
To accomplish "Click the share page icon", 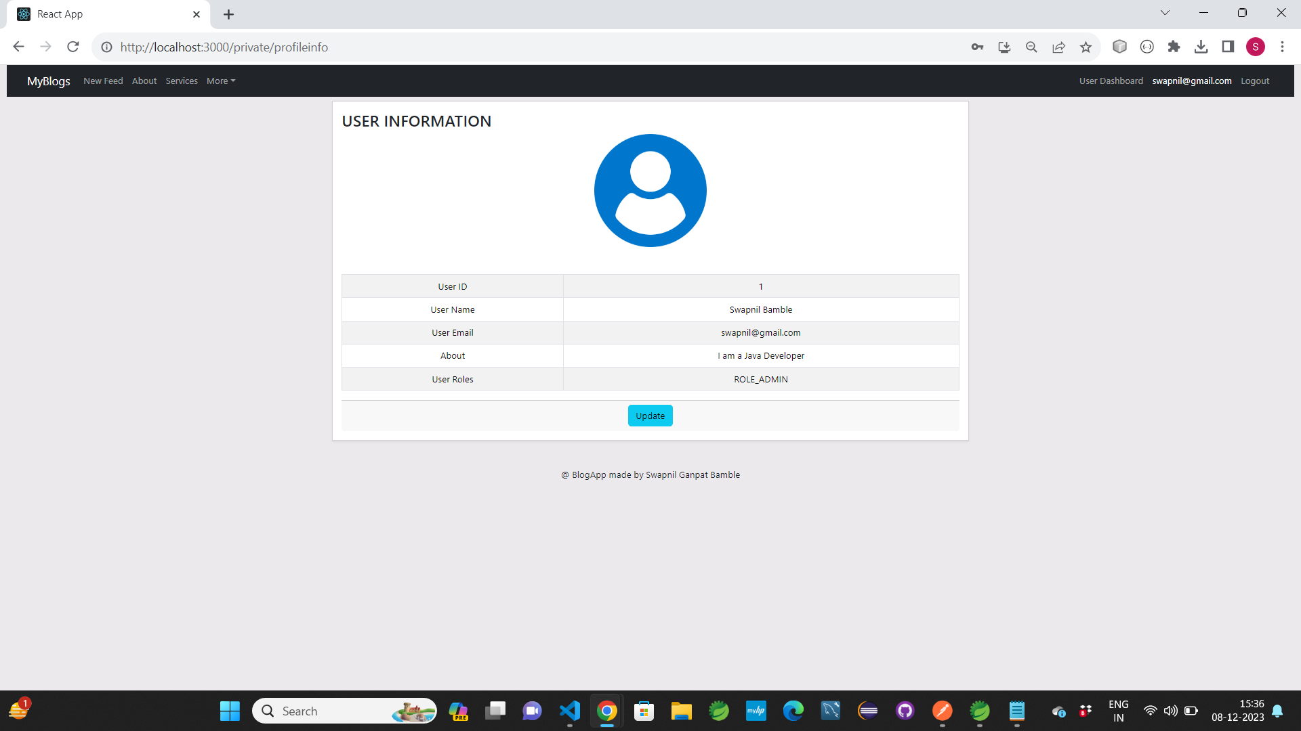I will (x=1058, y=47).
